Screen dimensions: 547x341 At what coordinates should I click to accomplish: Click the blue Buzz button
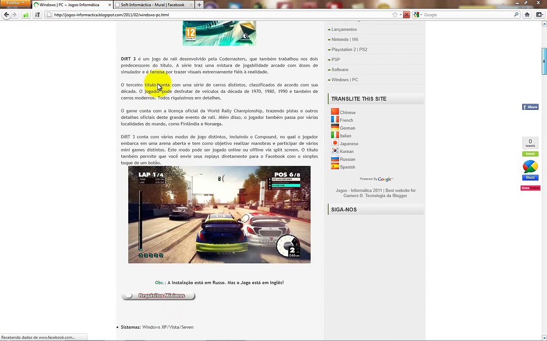pos(530,178)
